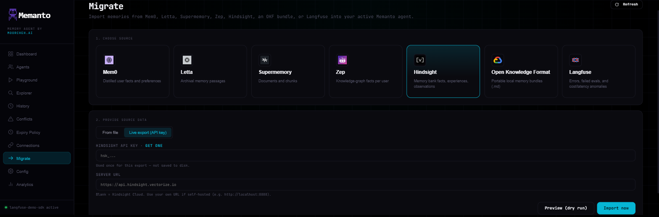The image size is (659, 217).
Task: Click the Zep purple logo icon
Action: point(342,60)
